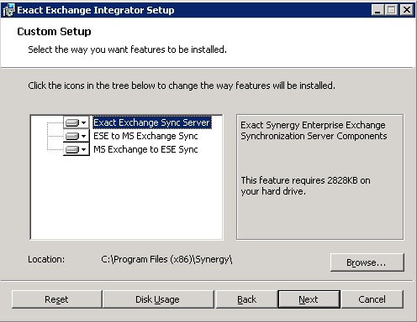Select the MS Exchange to ESE Sync feature
Screen dimensions: 417x322
145,149
